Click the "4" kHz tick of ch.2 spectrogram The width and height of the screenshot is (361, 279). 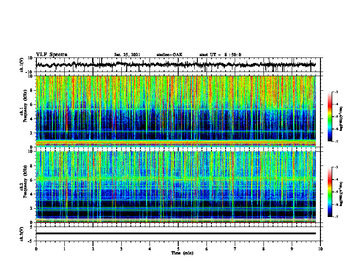click(x=32, y=194)
